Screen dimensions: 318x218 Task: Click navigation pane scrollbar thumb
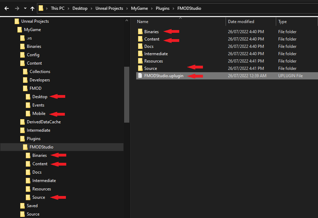point(127,95)
